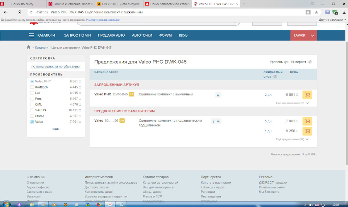348x207 pixels.
Task: Check SACHS manufacturer filter
Action: [32, 110]
